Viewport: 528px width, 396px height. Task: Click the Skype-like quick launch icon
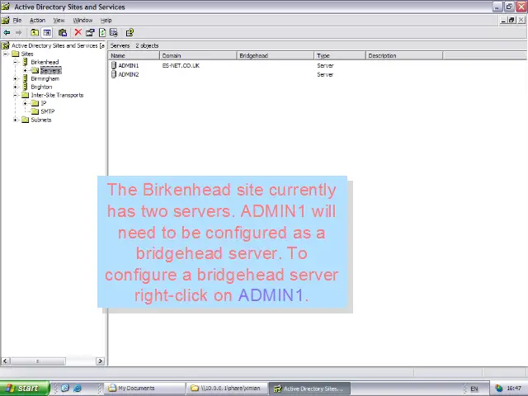coord(65,389)
